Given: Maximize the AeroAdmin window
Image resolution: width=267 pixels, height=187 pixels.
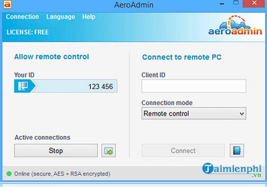Looking at the screenshot, I should click(236, 3).
